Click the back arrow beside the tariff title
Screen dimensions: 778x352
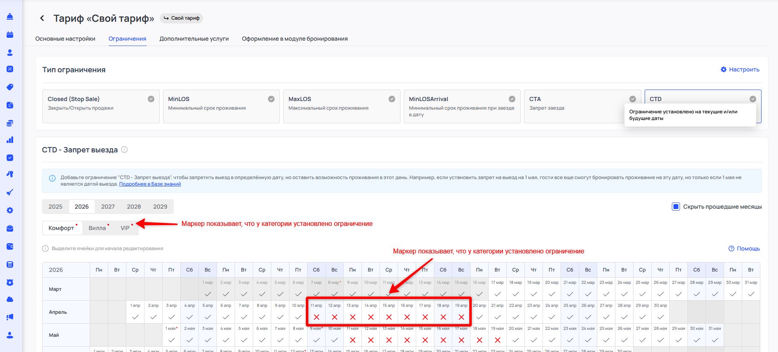(x=42, y=18)
